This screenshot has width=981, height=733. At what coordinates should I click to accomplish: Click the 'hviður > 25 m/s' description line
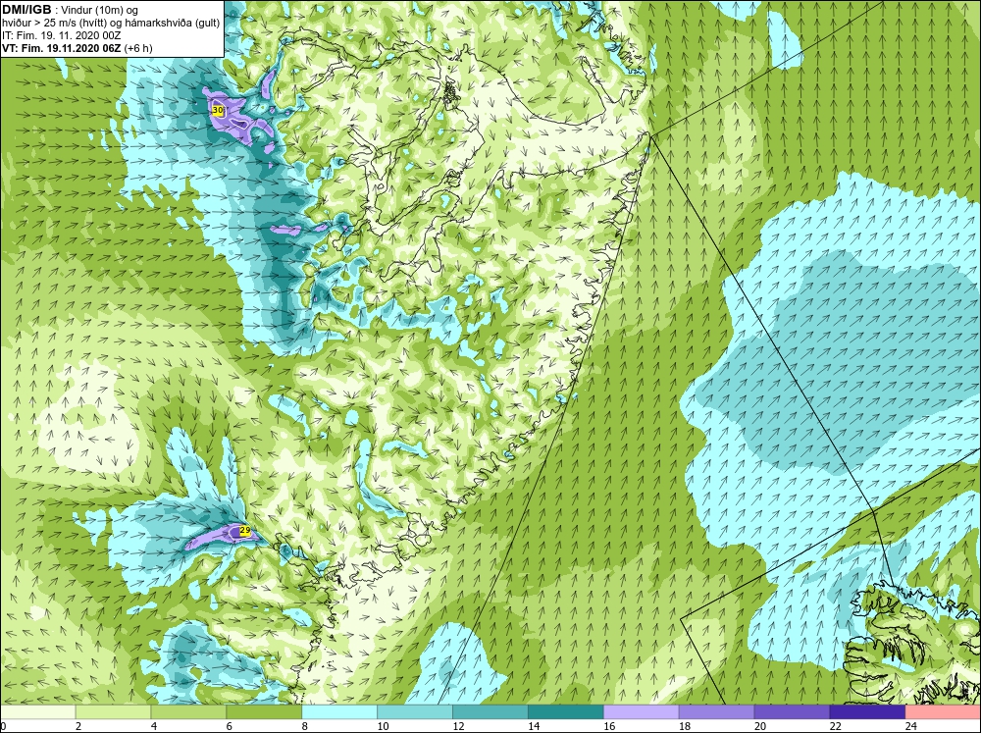[111, 24]
